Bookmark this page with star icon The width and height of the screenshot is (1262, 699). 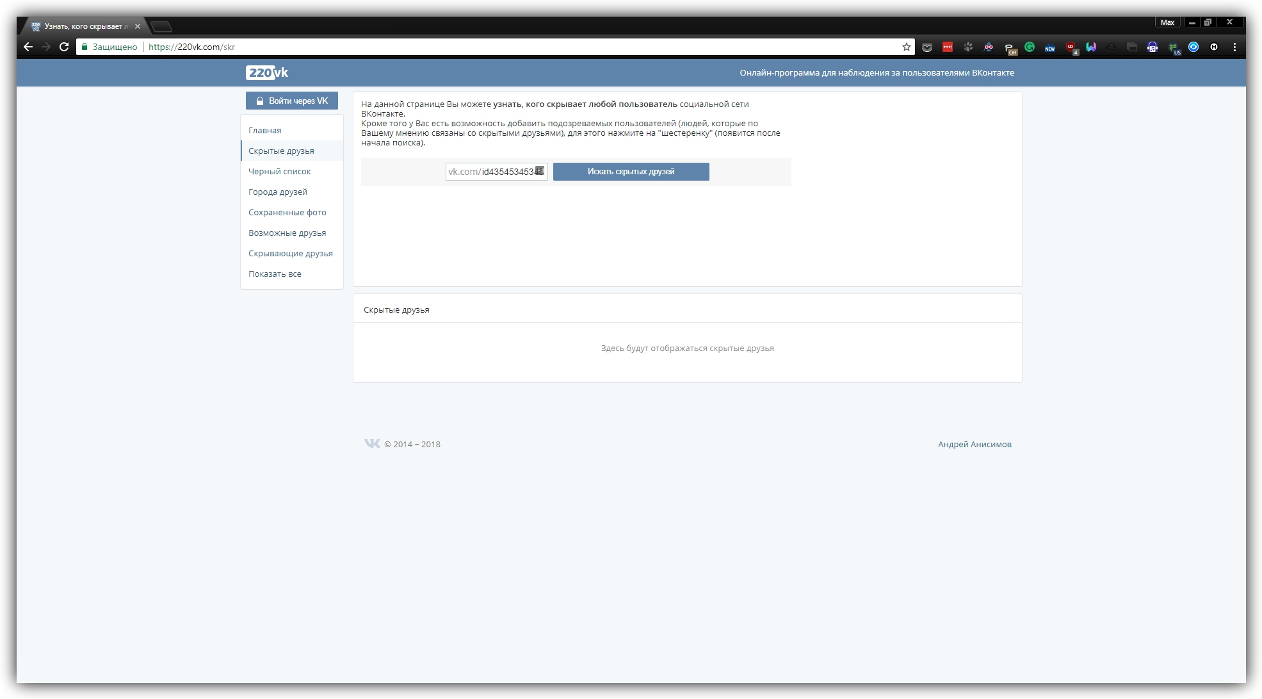907,47
